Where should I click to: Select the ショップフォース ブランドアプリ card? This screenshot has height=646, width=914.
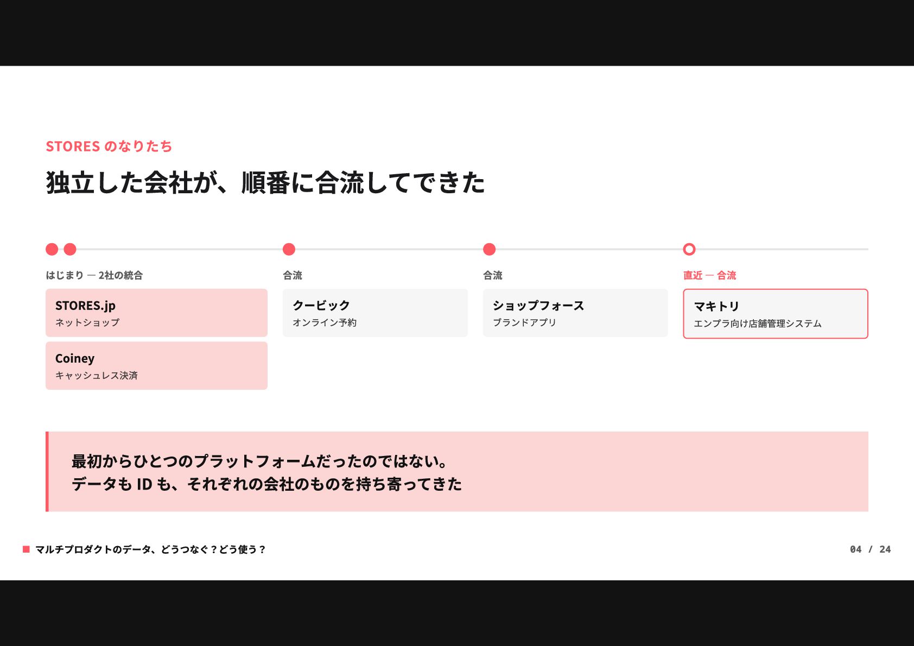(x=575, y=313)
